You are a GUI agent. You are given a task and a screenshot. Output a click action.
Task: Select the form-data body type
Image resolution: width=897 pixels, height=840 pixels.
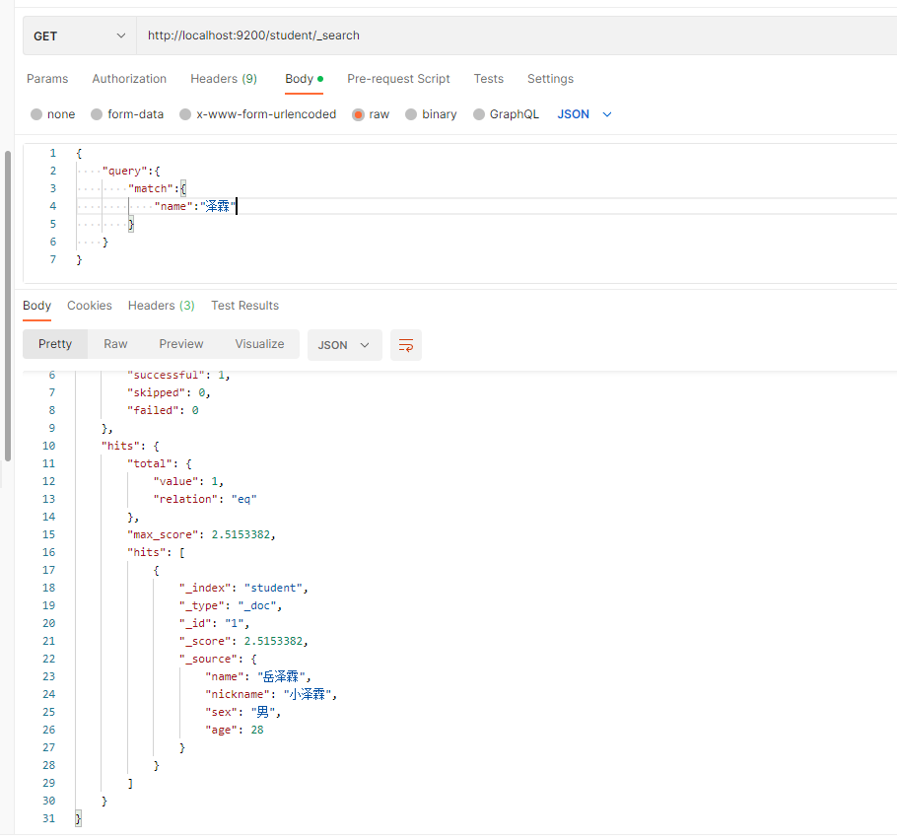point(127,114)
